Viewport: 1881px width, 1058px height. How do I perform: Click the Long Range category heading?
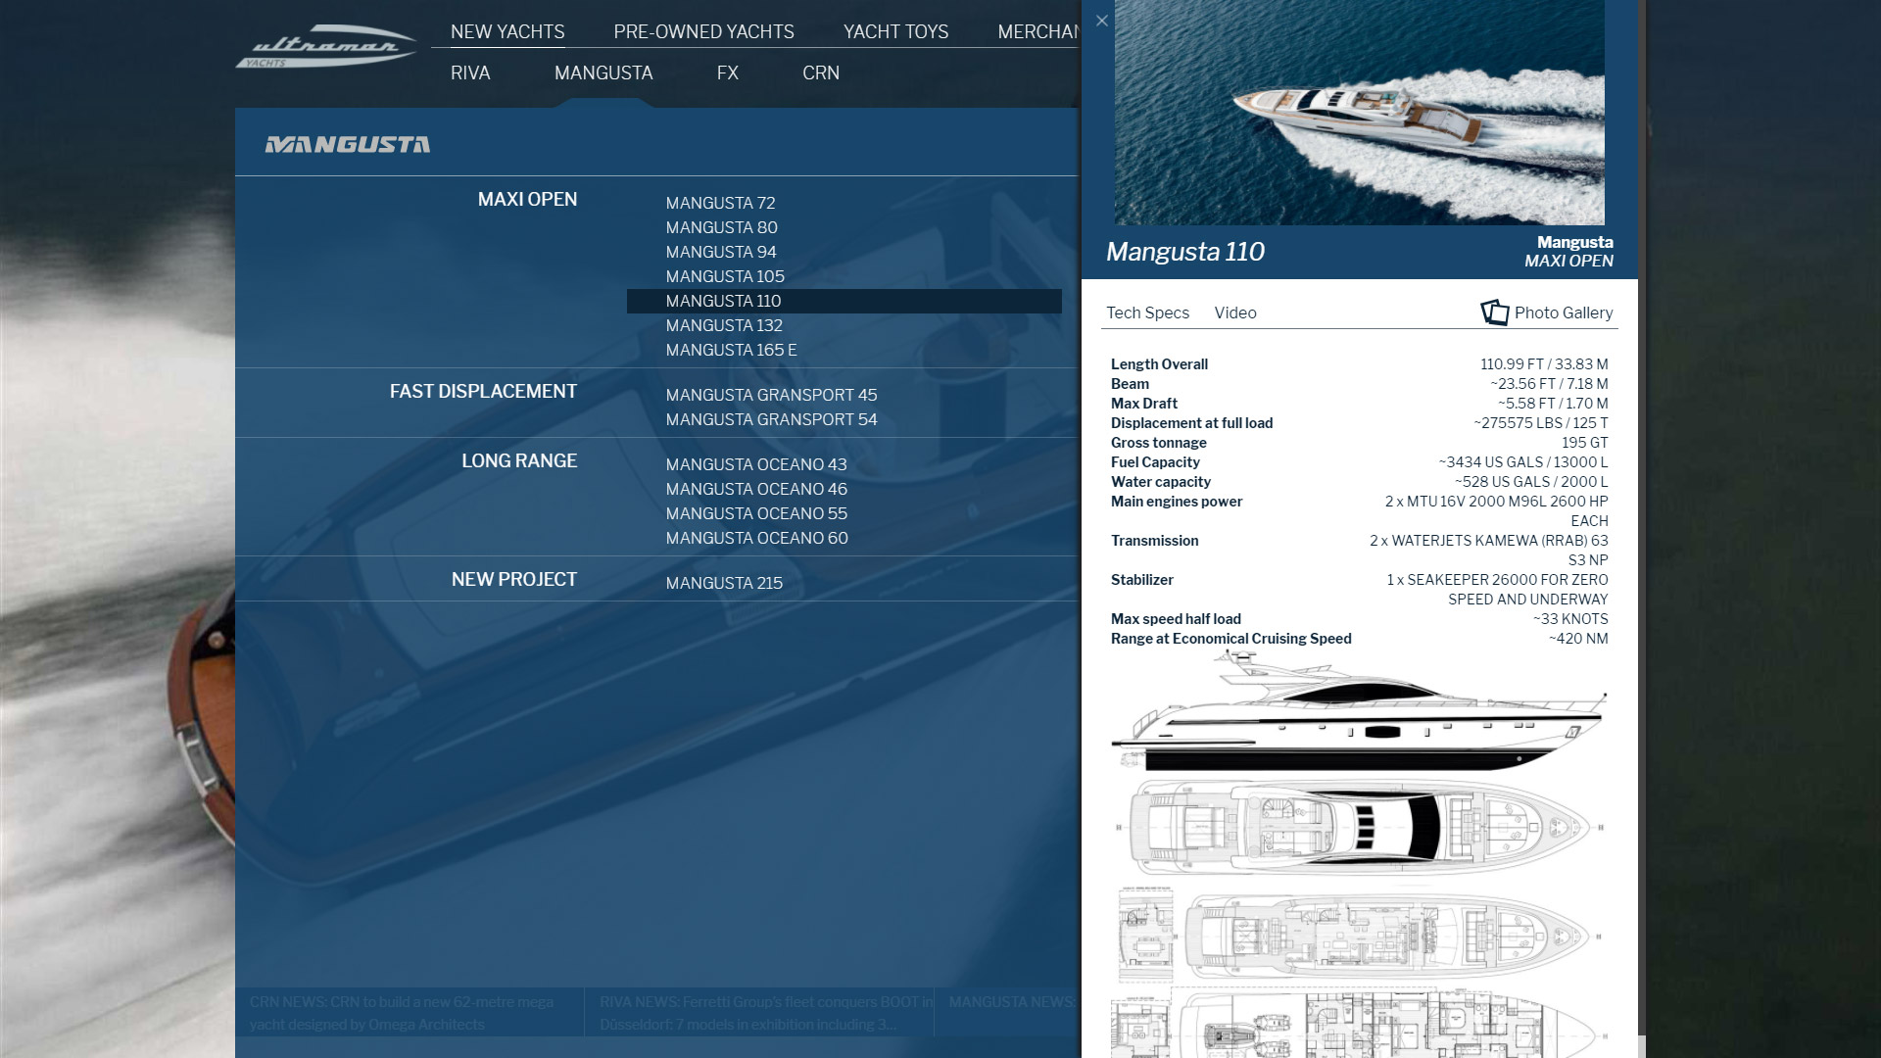point(519,460)
